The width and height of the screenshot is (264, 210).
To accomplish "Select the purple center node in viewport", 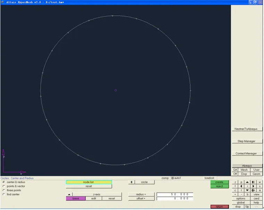I will tap(116, 90).
